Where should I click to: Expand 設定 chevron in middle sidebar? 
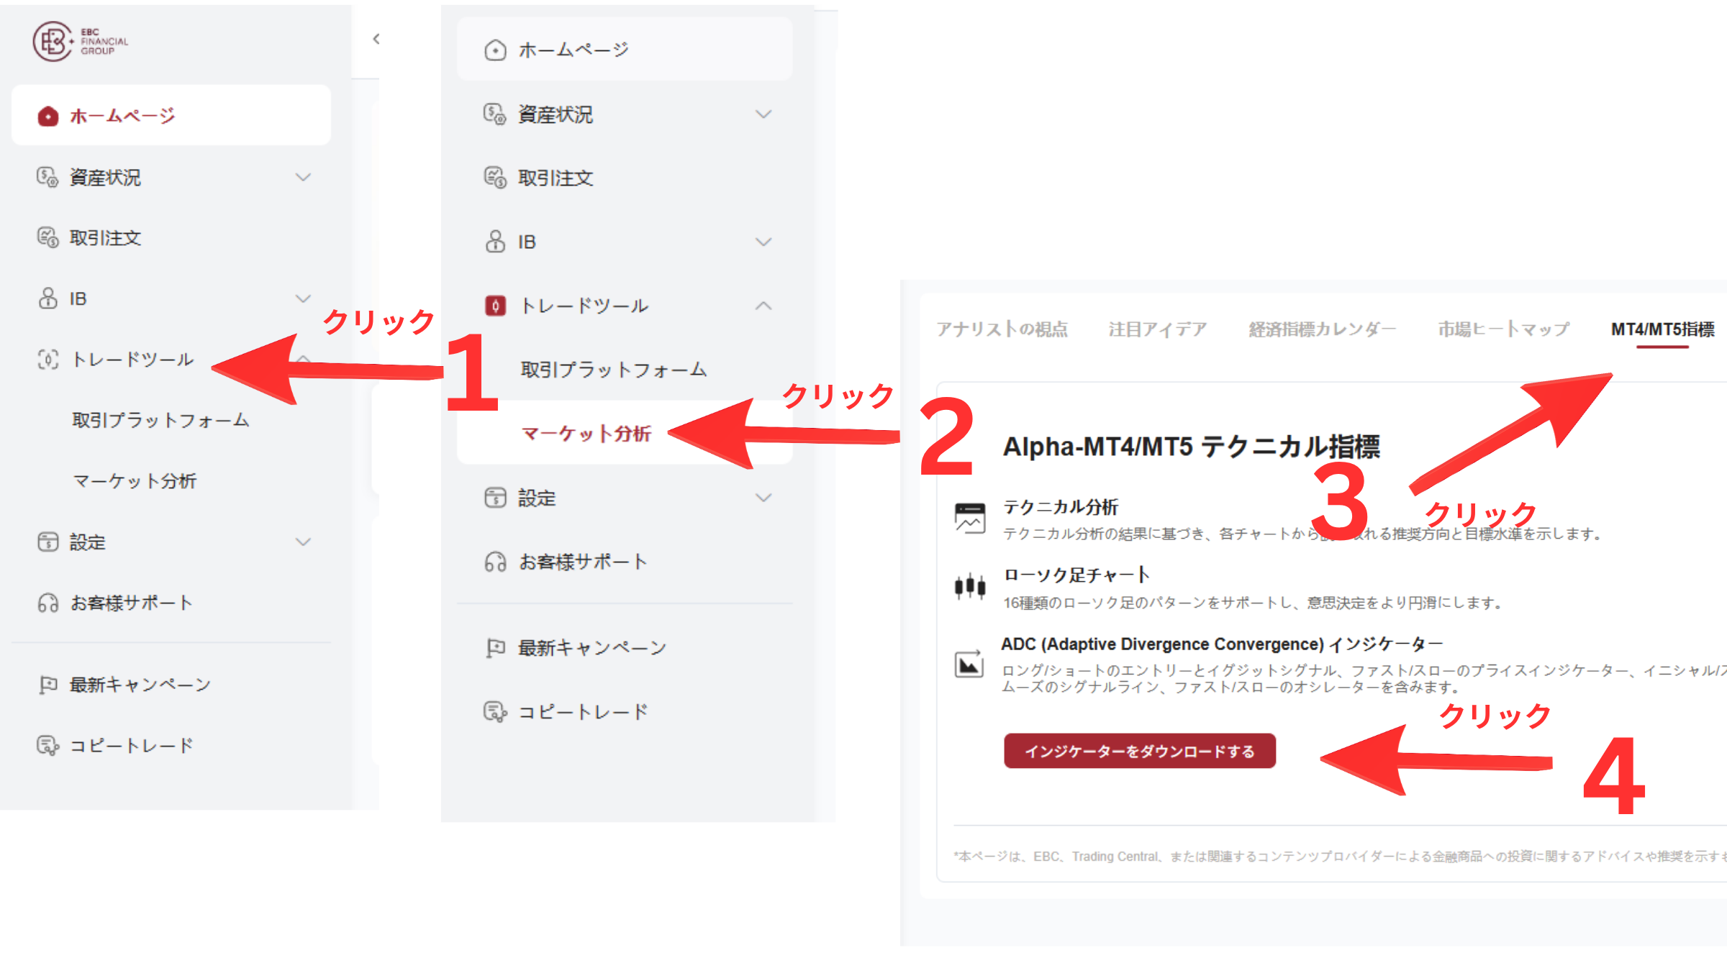point(763,497)
